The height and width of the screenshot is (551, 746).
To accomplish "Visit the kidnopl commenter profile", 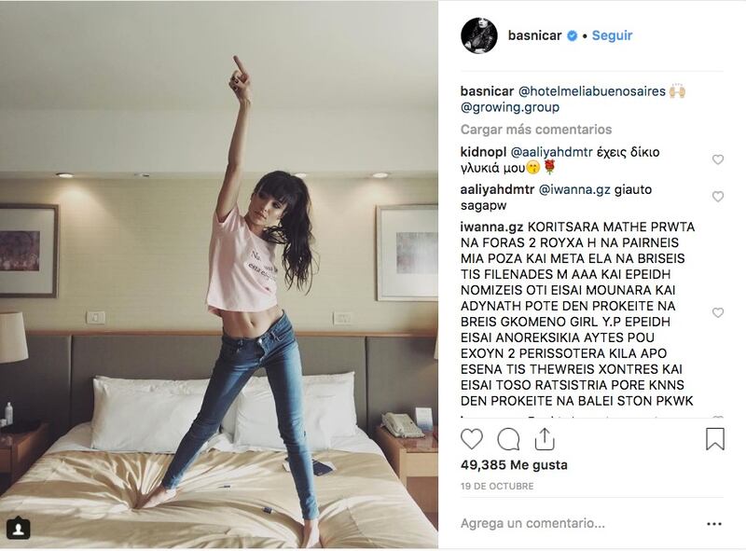I will tap(483, 152).
